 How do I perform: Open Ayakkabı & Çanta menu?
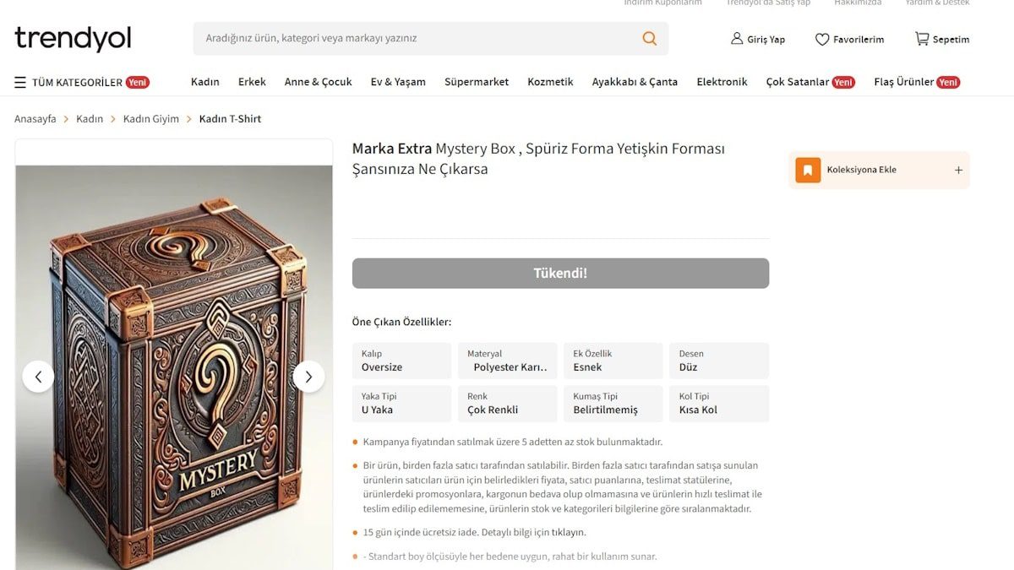pos(635,82)
